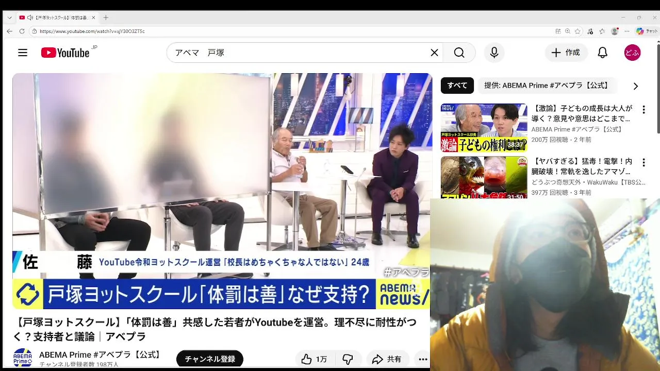660x371 pixels.
Task: Open the ABEMA Prime channel avatar
Action: 23,358
